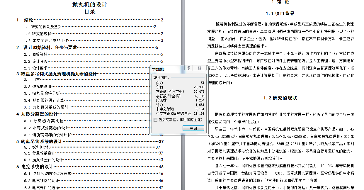Click the 目录 heading
This screenshot has width=364, height=190.
(90, 12)
